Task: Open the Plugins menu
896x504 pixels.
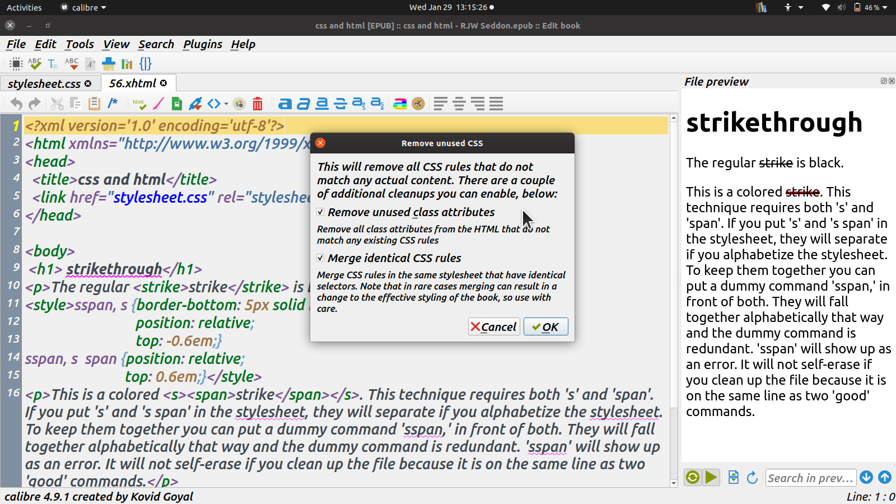Action: [x=203, y=44]
